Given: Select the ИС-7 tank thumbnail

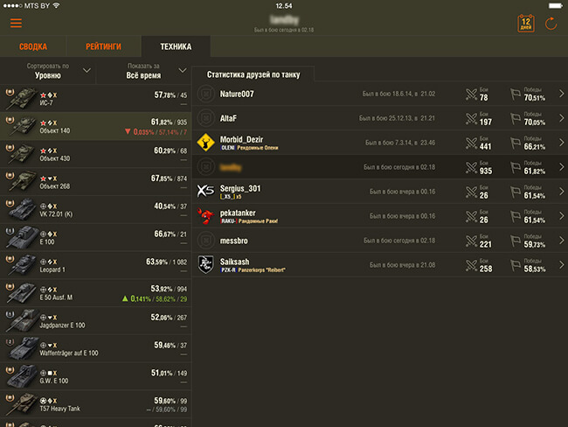Looking at the screenshot, I should [23, 98].
